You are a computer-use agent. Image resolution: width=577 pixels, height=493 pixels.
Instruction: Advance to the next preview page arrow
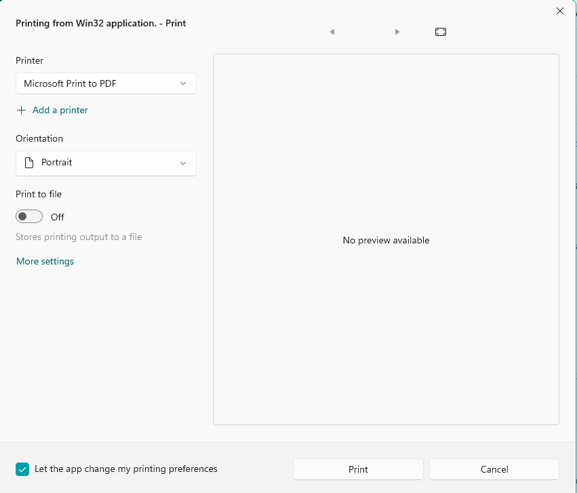coord(397,32)
